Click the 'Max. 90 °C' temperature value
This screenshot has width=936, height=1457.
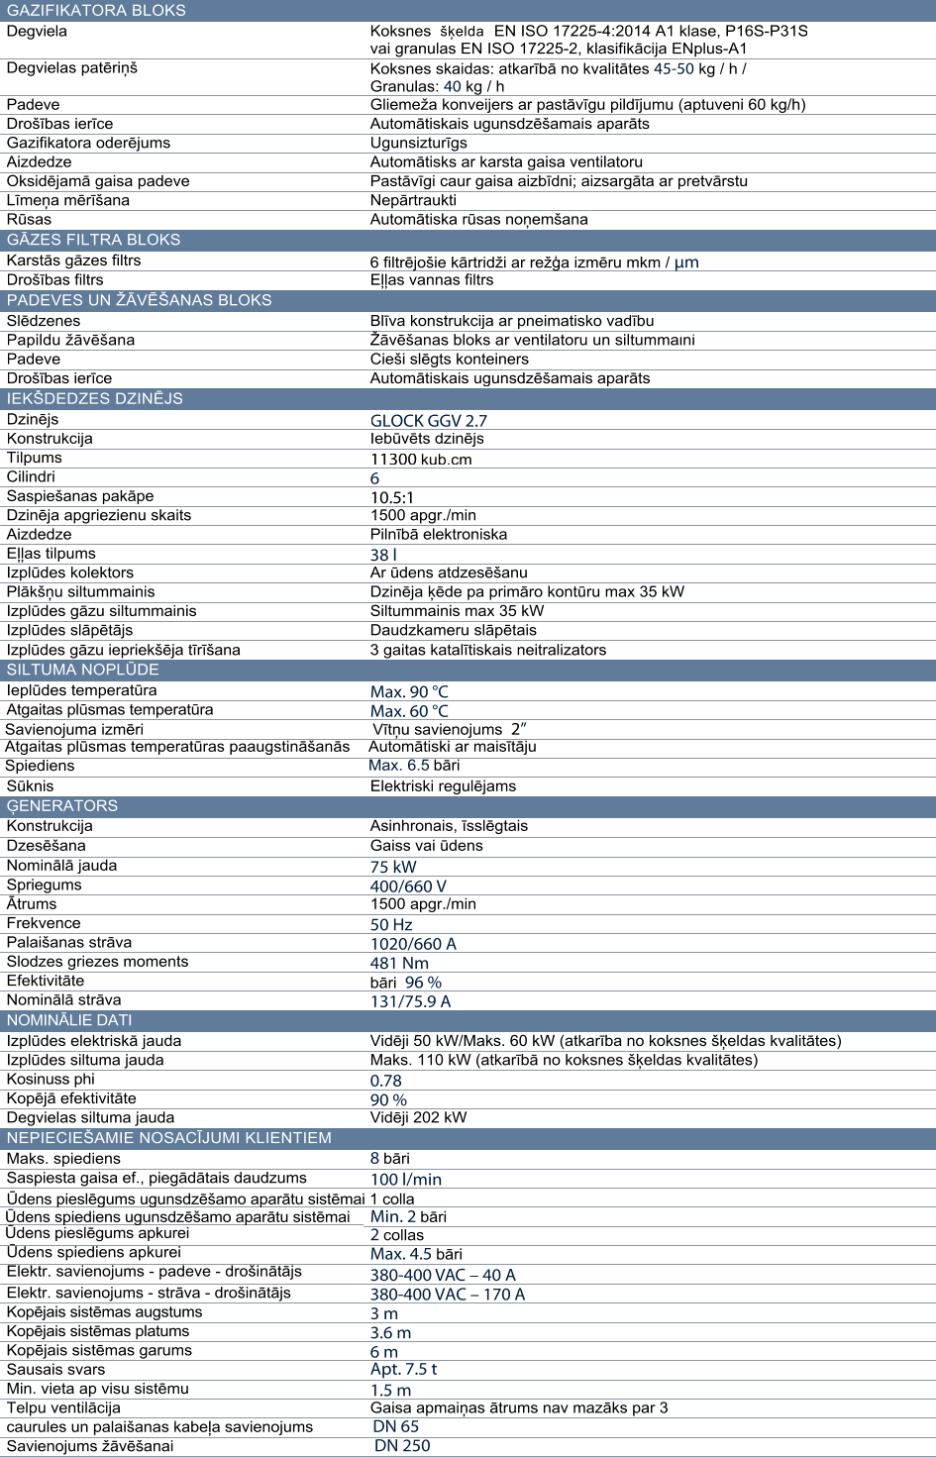(409, 692)
